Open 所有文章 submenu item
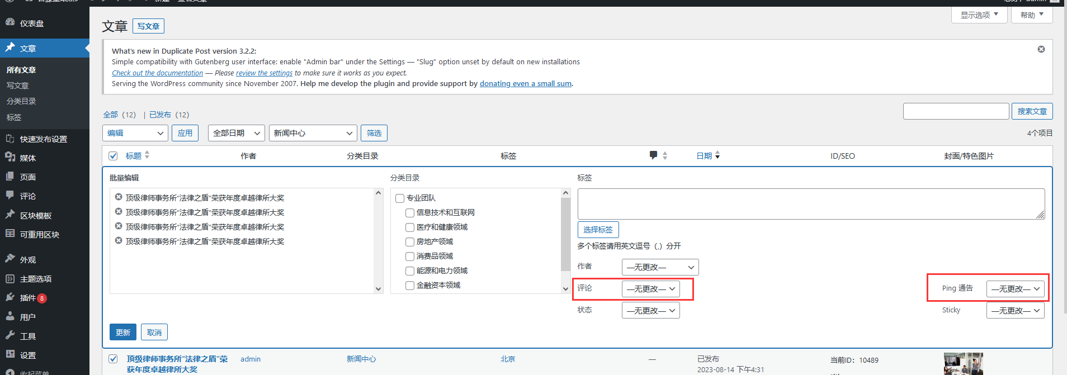The width and height of the screenshot is (1067, 375). pos(21,70)
